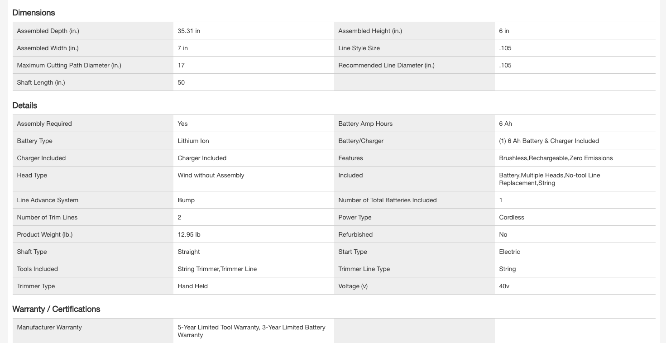Click the Wind without Assembly value
Image resolution: width=666 pixels, height=343 pixels.
tap(211, 175)
